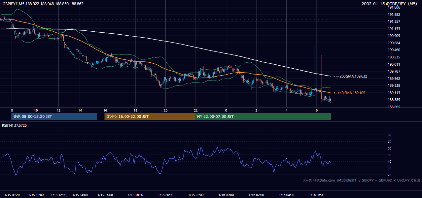
Task: Click the hour tick label 8
Action: [x=12, y=110]
